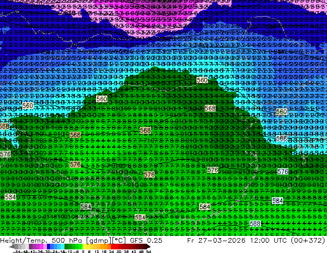The width and height of the screenshot is (327, 253).
Task: Click the '-54' color scale label
Action: (17, 252)
